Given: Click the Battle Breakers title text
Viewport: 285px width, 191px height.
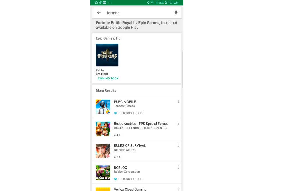Looking at the screenshot, I should pyautogui.click(x=102, y=72).
